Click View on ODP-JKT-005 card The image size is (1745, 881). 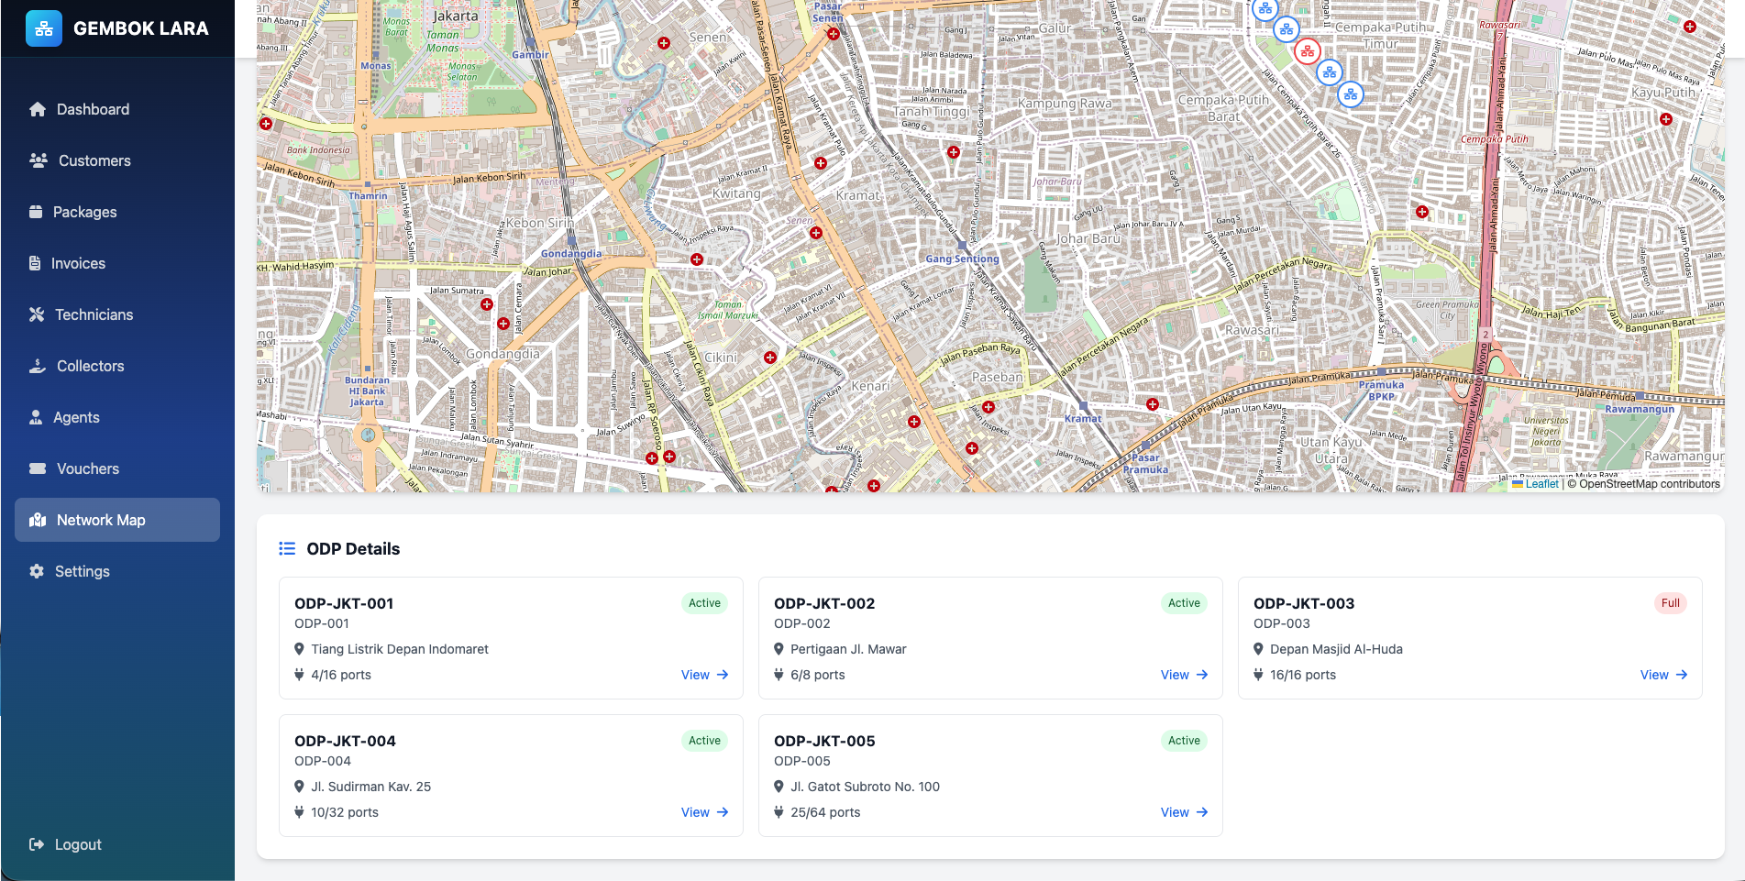pyautogui.click(x=1184, y=812)
